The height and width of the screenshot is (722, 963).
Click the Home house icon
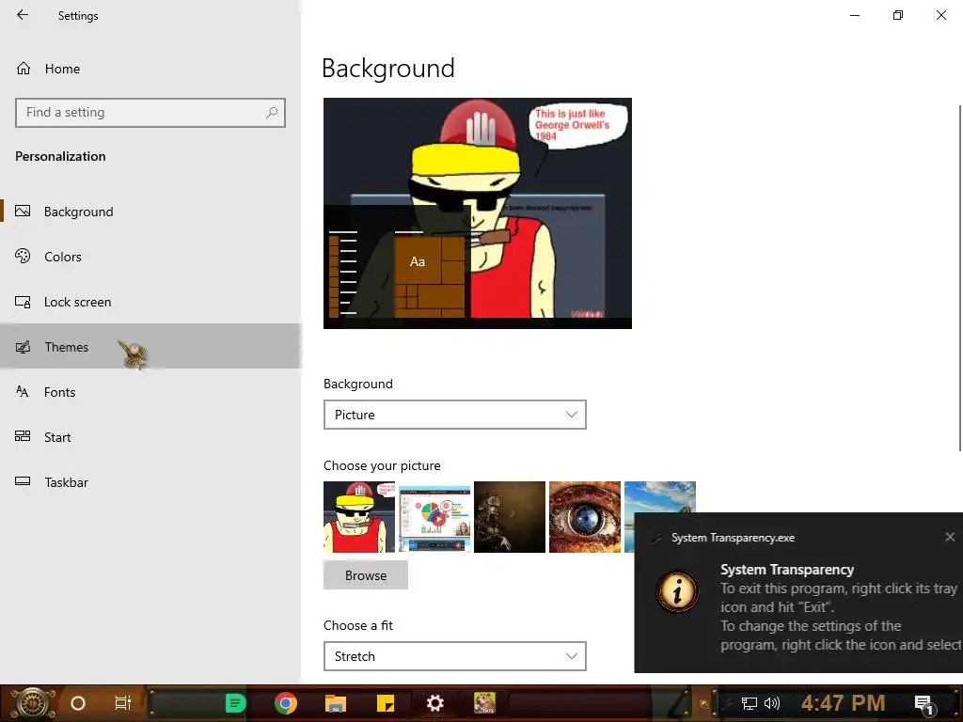[24, 68]
